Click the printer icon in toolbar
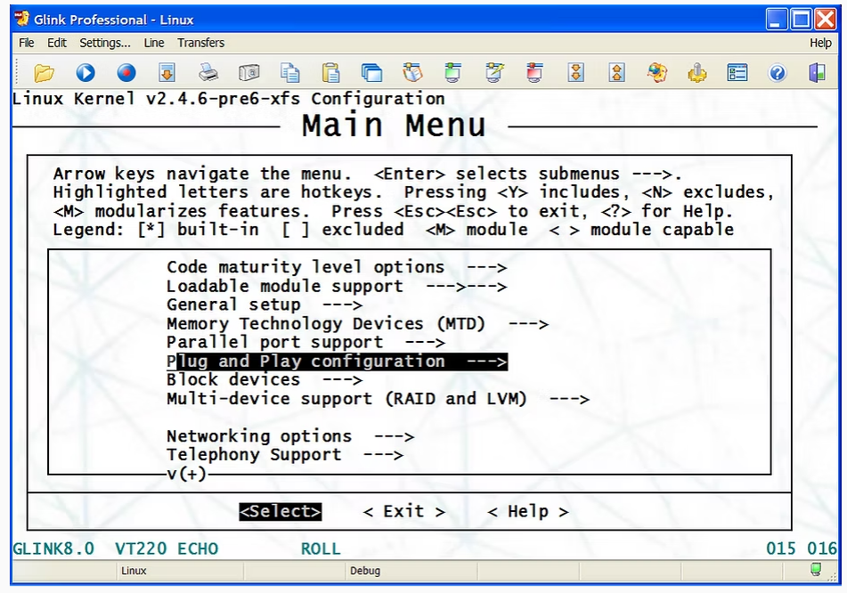The image size is (847, 593). point(208,73)
